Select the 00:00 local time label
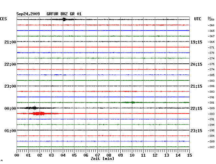 tap(10, 109)
